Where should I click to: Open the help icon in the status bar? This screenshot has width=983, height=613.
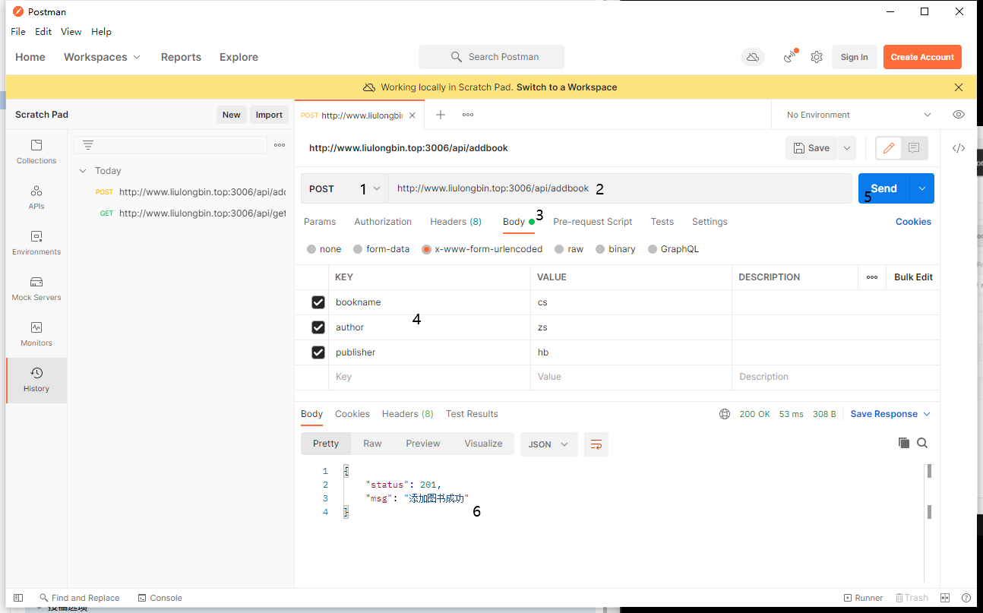[x=966, y=598]
